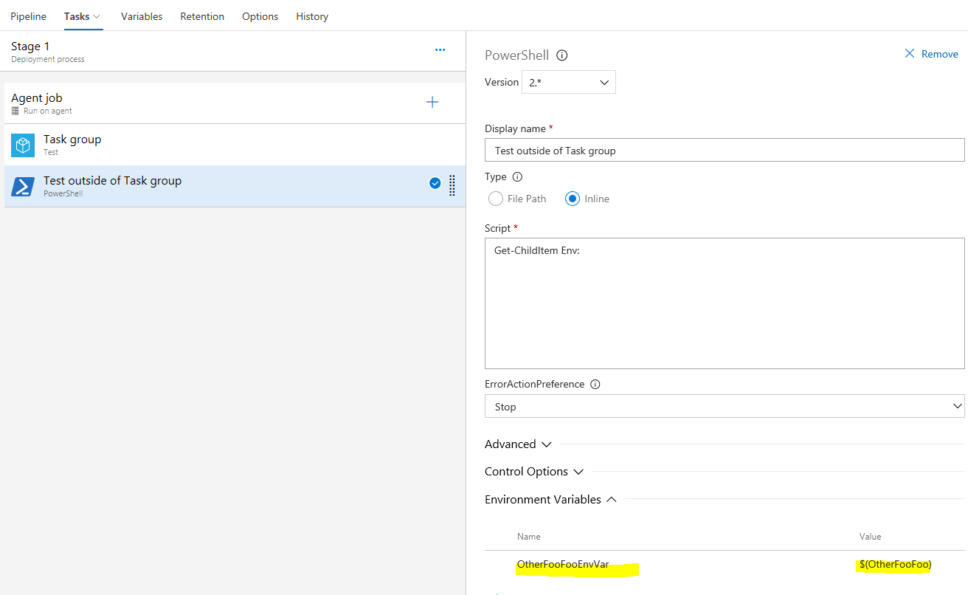This screenshot has width=968, height=595.
Task: Select the Agent job row
Action: point(235,103)
